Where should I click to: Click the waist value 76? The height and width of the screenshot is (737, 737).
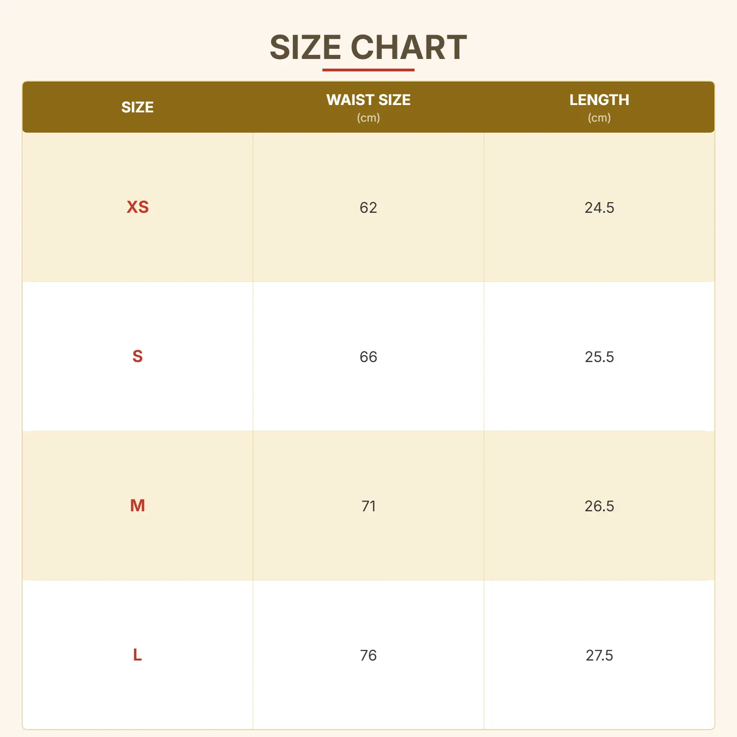pos(368,655)
